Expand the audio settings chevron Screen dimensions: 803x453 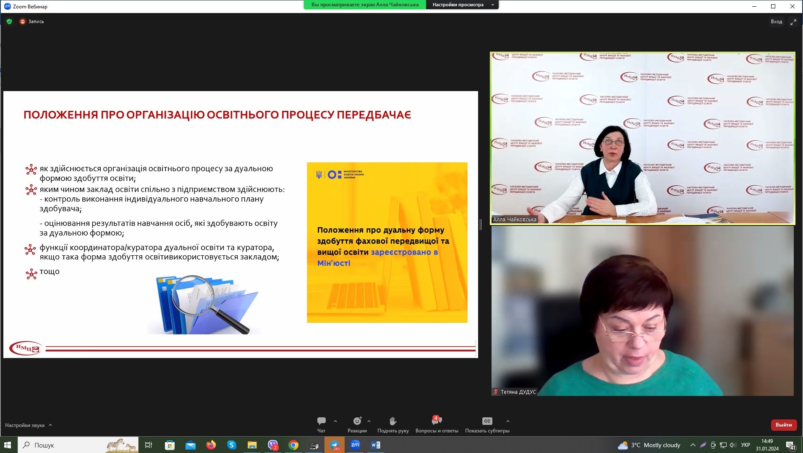pos(50,425)
